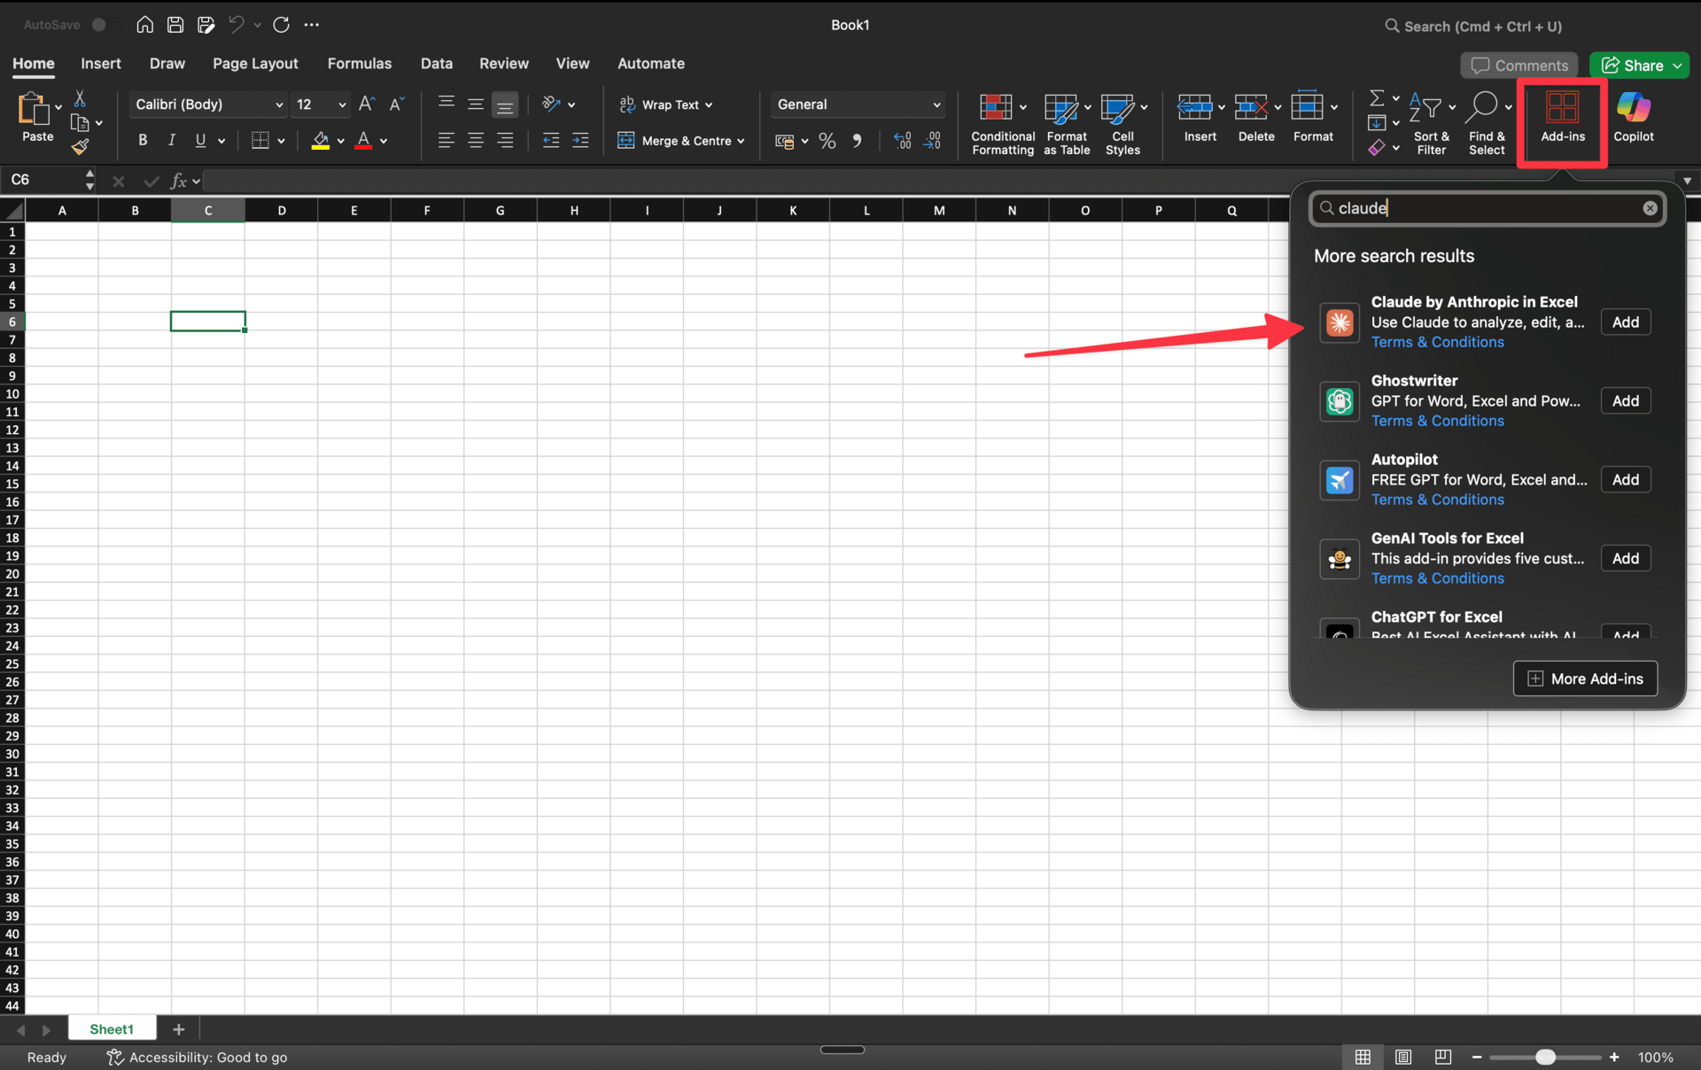Click the More Add-ins button
1701x1070 pixels.
pos(1584,678)
